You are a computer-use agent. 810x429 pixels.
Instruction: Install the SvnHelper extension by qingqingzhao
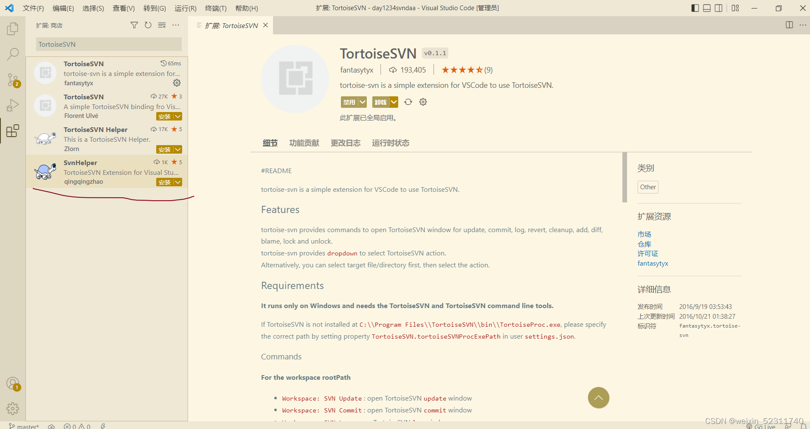[165, 182]
